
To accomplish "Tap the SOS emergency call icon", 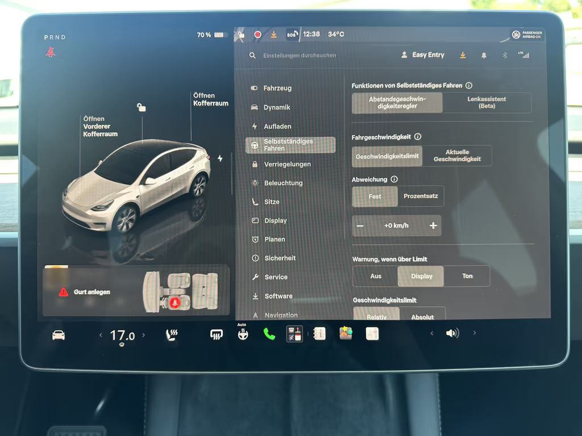I will [x=292, y=35].
